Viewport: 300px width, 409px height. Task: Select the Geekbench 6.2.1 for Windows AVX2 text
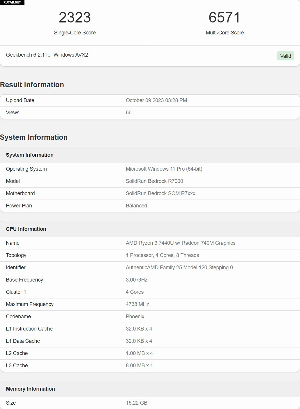[47, 55]
